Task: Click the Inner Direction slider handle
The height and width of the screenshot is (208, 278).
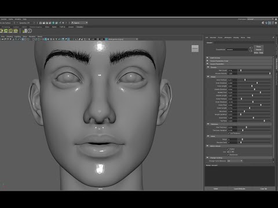Action: coord(257,83)
